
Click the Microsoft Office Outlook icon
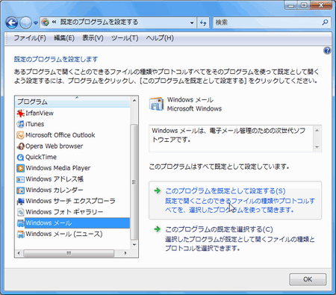(20, 135)
